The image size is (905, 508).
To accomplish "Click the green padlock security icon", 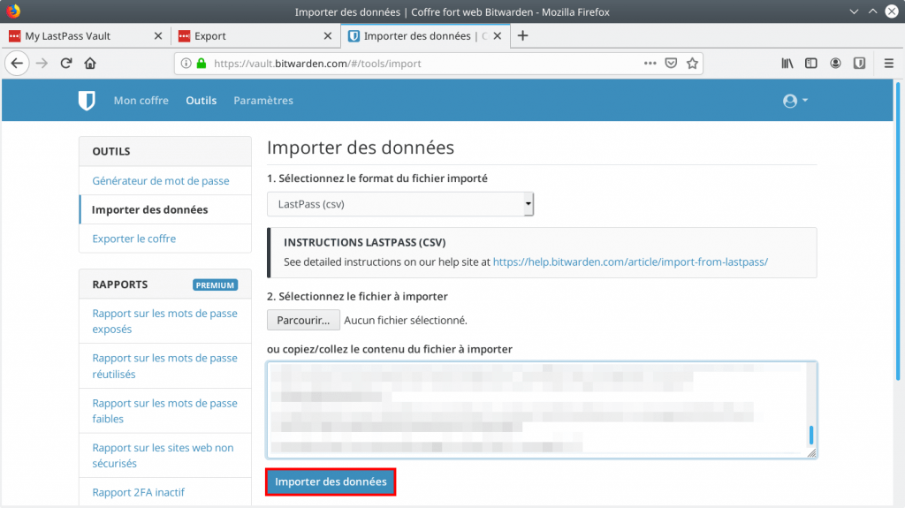I will point(202,64).
